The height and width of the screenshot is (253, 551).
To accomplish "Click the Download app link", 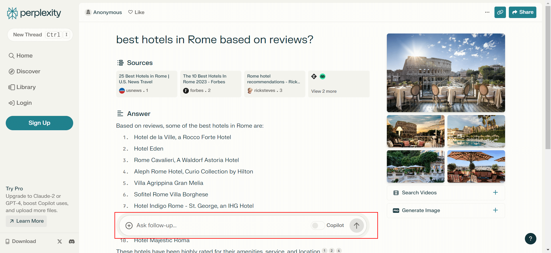I will (x=21, y=242).
